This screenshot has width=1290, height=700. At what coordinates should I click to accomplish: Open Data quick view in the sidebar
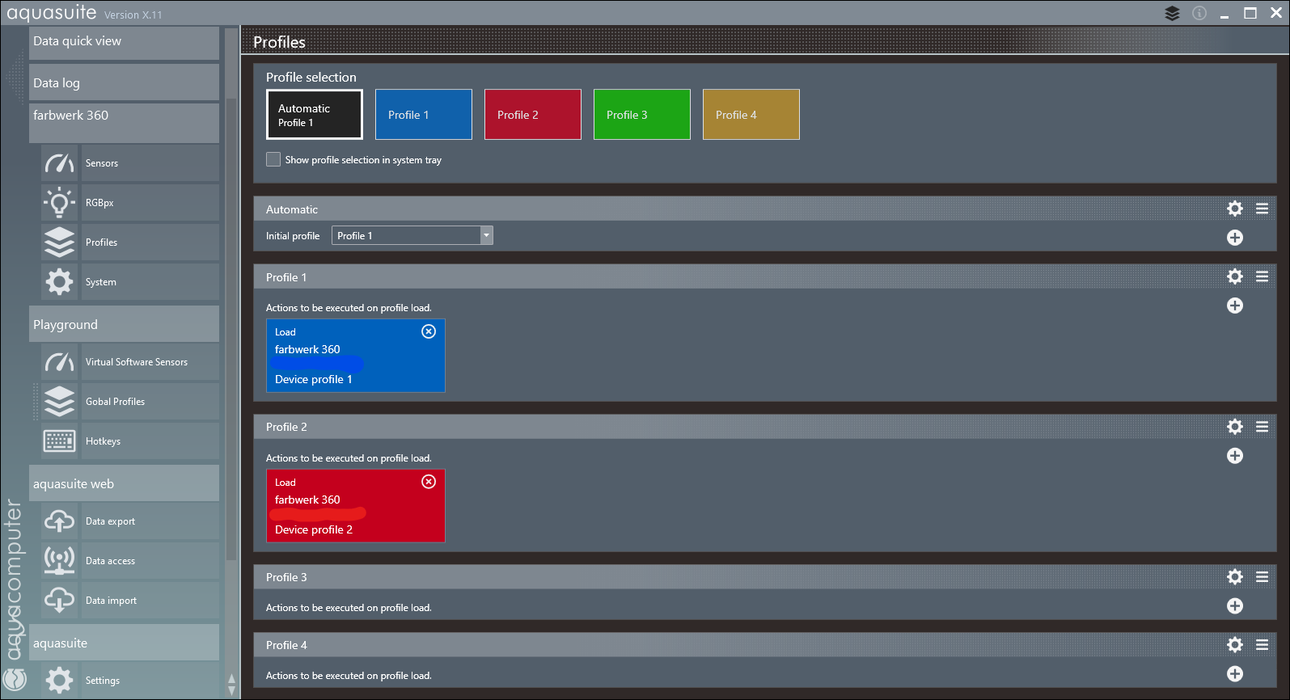[125, 43]
